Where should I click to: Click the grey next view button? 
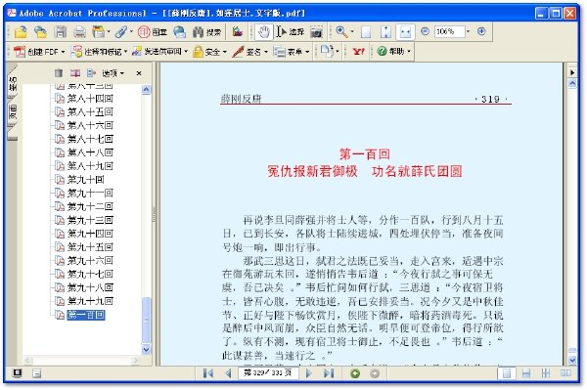click(375, 373)
